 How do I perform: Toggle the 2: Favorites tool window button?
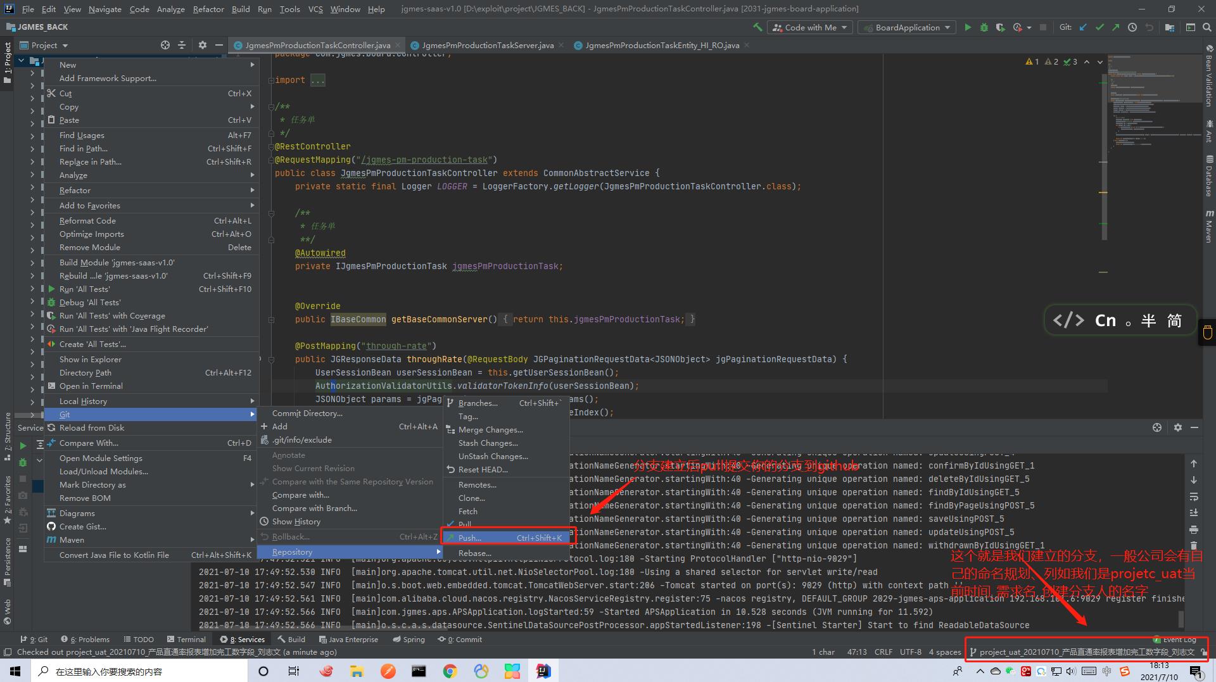8,500
